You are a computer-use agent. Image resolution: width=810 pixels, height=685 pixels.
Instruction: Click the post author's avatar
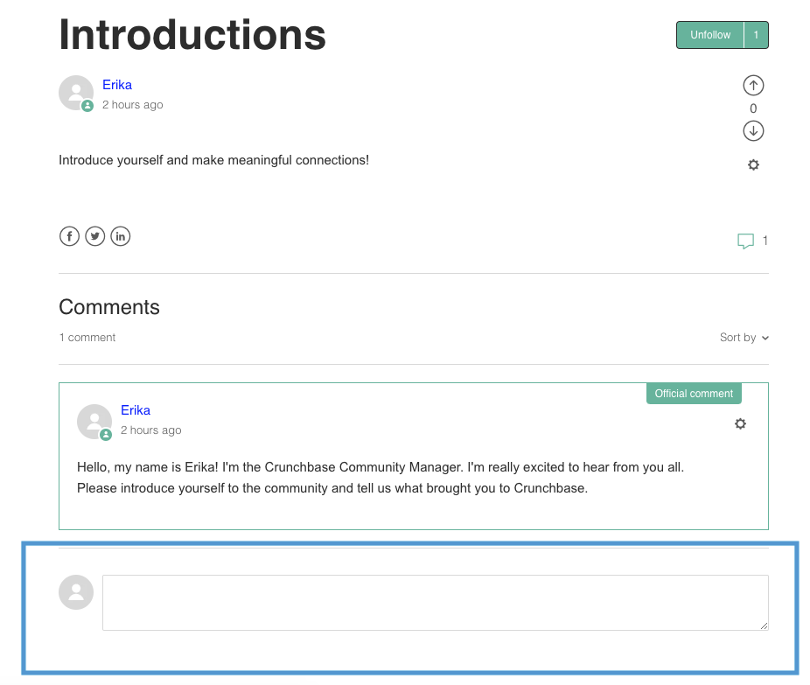(x=76, y=93)
